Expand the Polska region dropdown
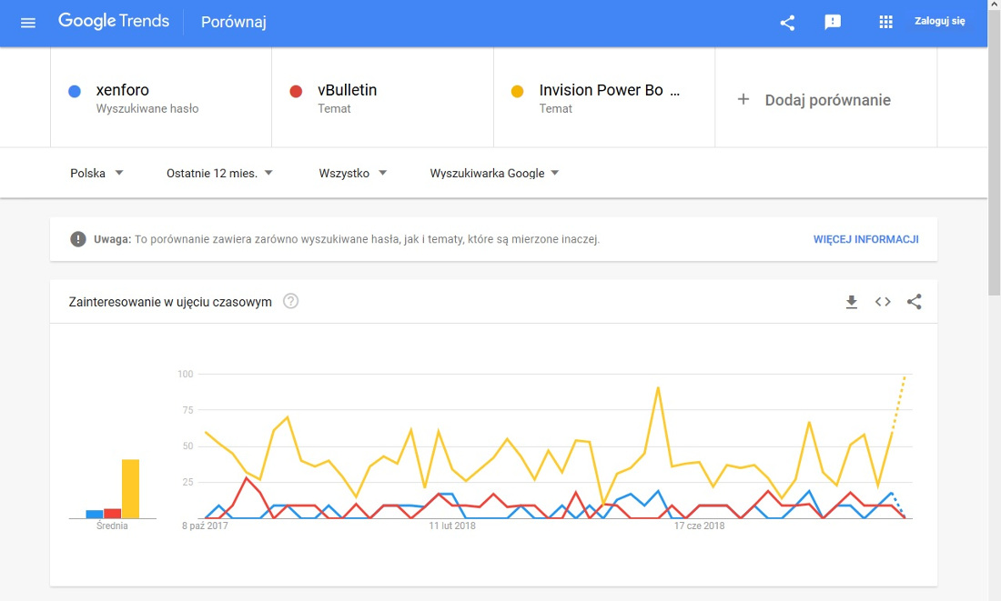The width and height of the screenshot is (1001, 601). pyautogui.click(x=96, y=173)
